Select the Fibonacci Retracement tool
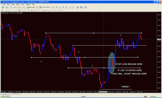The width and height of the screenshot is (162, 98). tap(22, 10)
